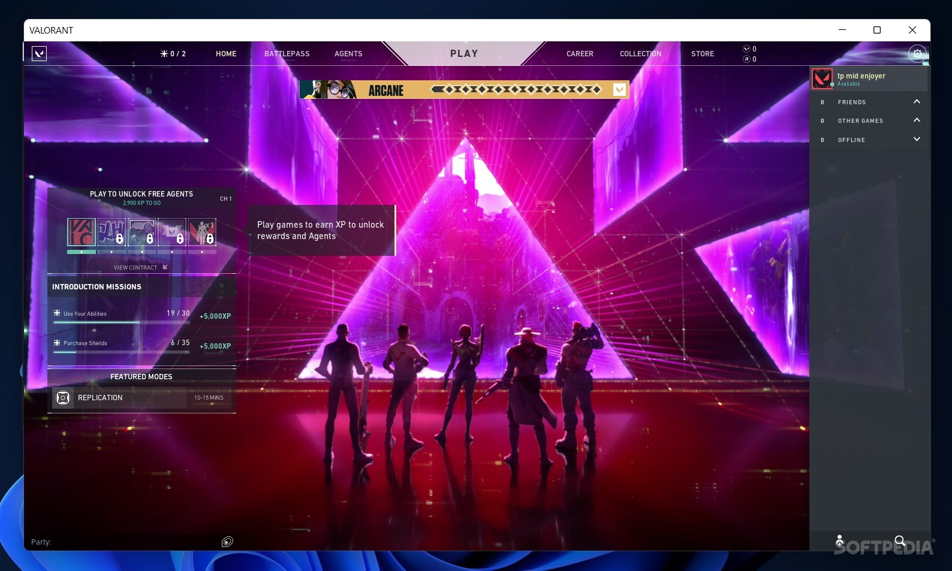Click the Friends section label
Image resolution: width=952 pixels, height=571 pixels.
tap(852, 102)
